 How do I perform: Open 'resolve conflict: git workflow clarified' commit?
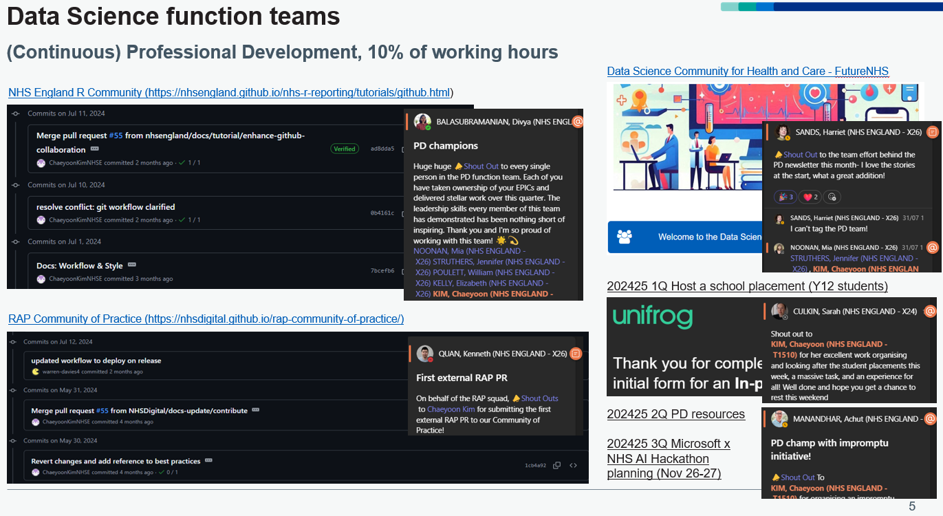point(105,207)
